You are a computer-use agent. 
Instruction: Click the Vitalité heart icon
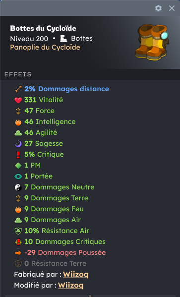click(x=18, y=100)
